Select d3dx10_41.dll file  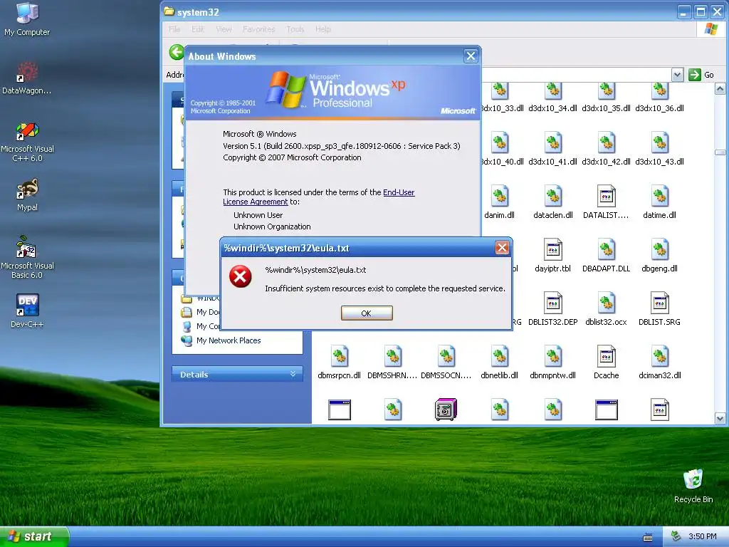[x=552, y=149]
